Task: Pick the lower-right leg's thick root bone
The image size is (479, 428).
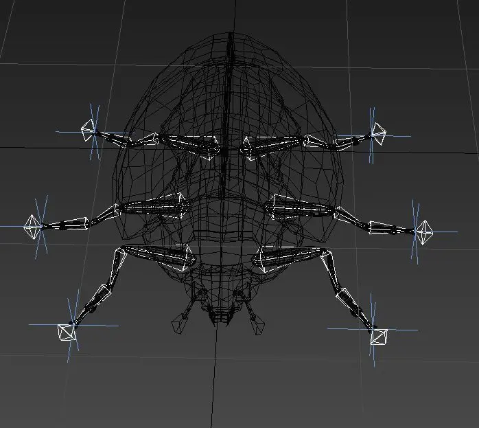Action: pyautogui.click(x=290, y=258)
